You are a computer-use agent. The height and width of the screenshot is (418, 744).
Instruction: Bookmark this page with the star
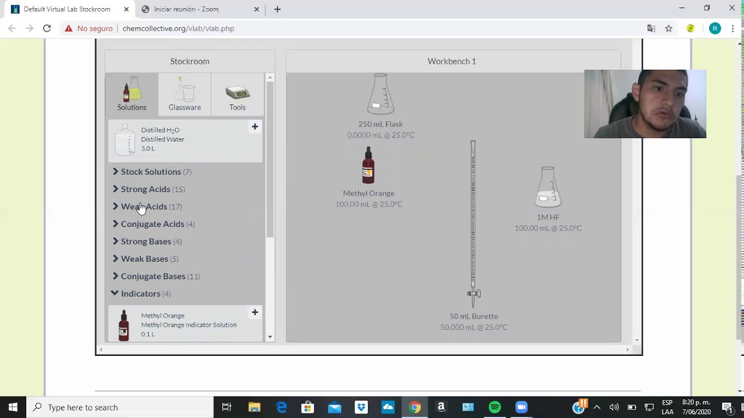669,28
